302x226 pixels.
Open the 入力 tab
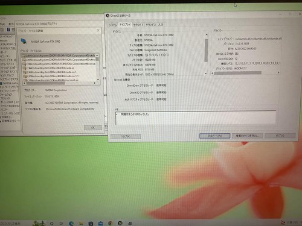(161, 25)
